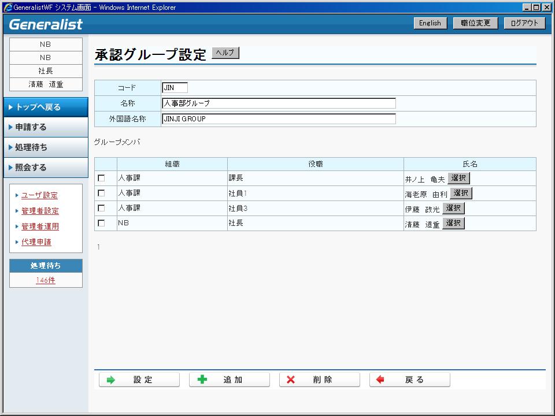This screenshot has width=555, height=416.
Task: Click the 名称 text input field
Action: coord(279,103)
